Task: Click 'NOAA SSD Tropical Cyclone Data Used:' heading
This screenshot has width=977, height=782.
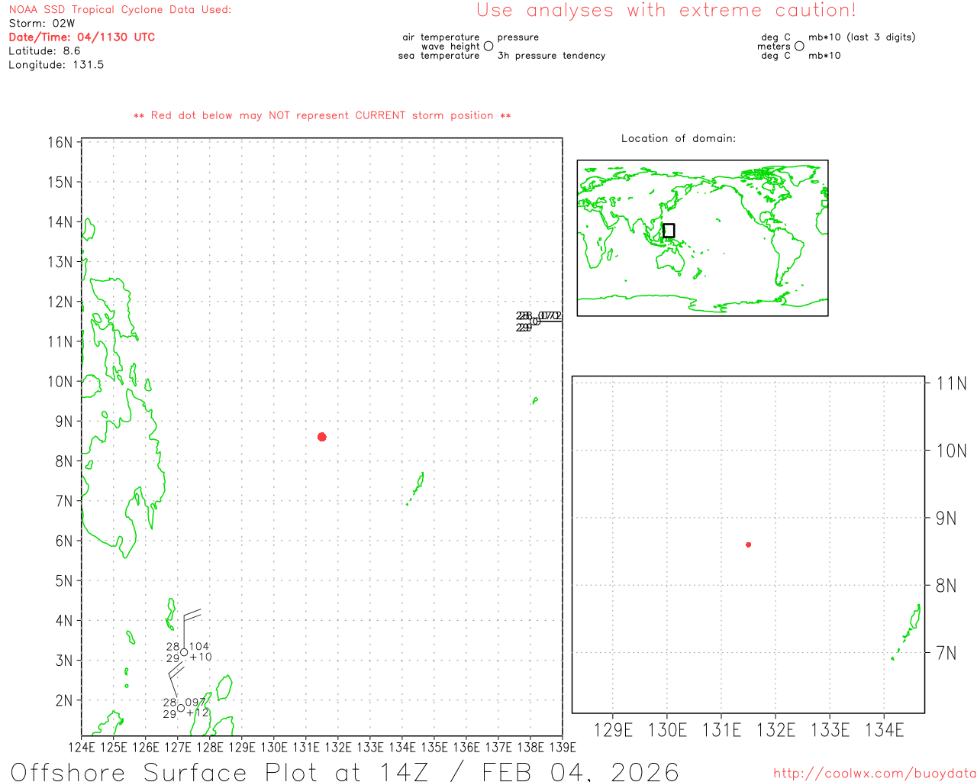Action: click(x=120, y=10)
